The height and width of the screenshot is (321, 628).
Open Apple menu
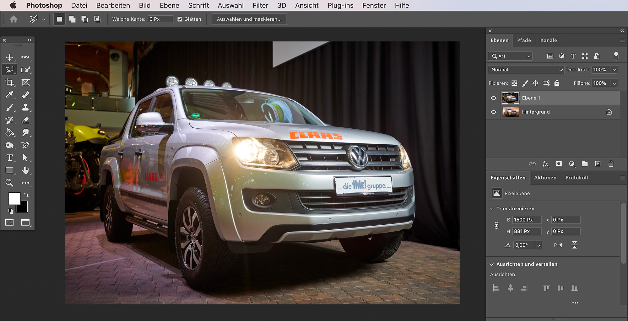click(x=13, y=5)
